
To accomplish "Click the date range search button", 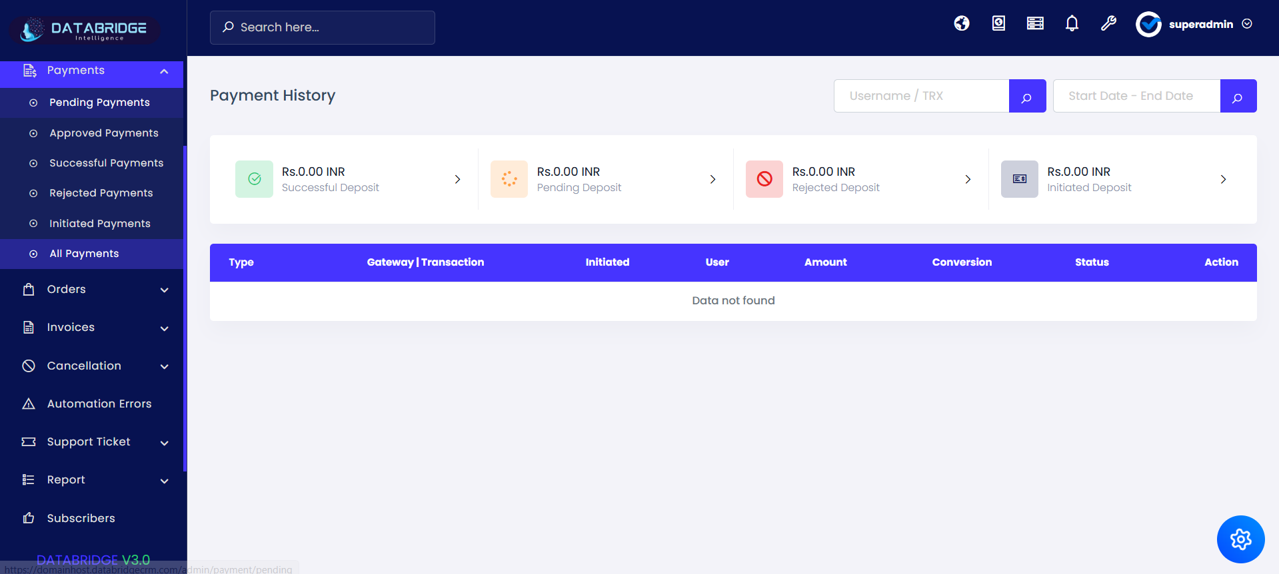I will point(1238,96).
